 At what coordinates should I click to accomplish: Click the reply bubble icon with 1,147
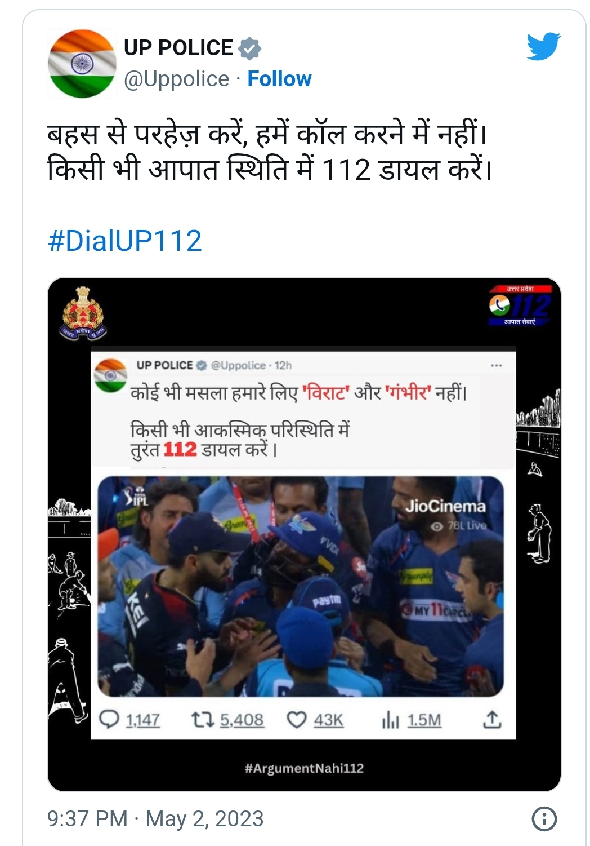[x=109, y=720]
